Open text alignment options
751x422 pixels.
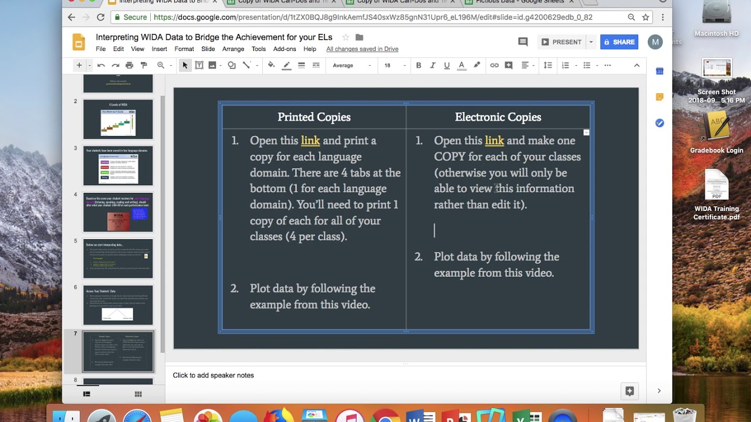pos(525,65)
